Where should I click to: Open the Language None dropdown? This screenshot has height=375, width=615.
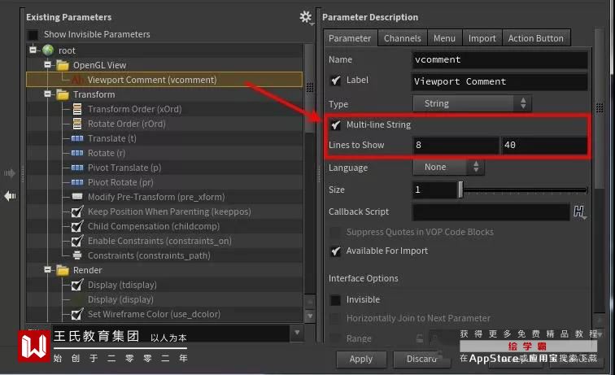tap(449, 167)
